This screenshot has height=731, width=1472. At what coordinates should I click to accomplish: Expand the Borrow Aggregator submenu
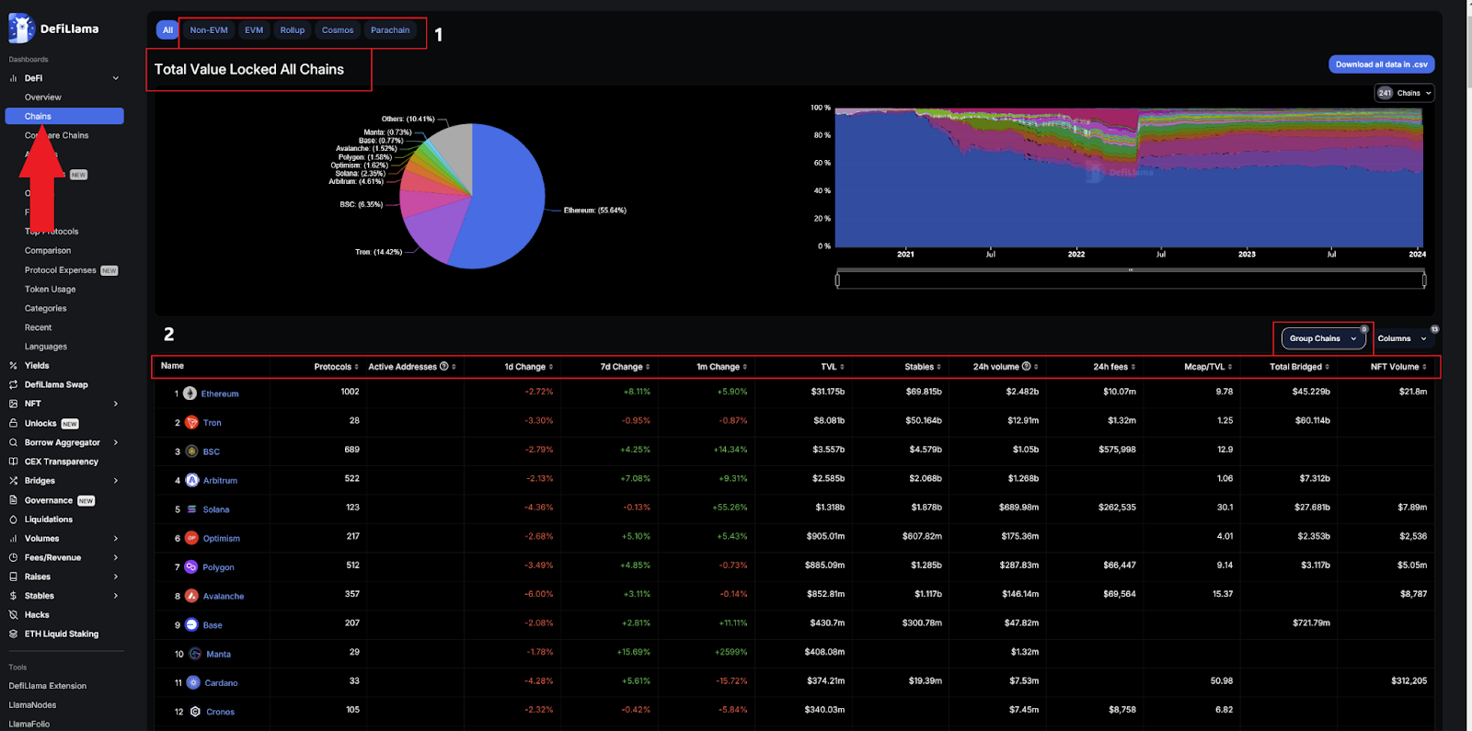point(116,442)
